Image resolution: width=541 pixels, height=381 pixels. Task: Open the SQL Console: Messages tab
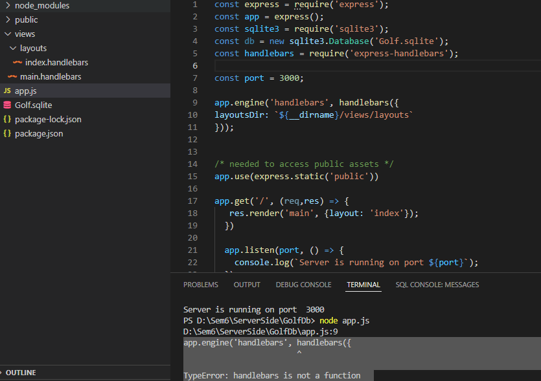[x=437, y=285]
